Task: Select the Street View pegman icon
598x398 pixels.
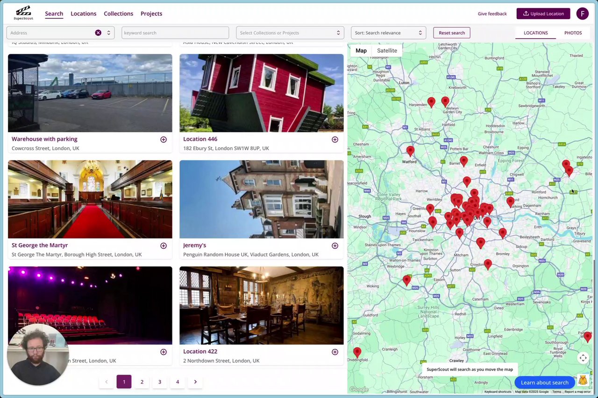Action: tap(583, 380)
